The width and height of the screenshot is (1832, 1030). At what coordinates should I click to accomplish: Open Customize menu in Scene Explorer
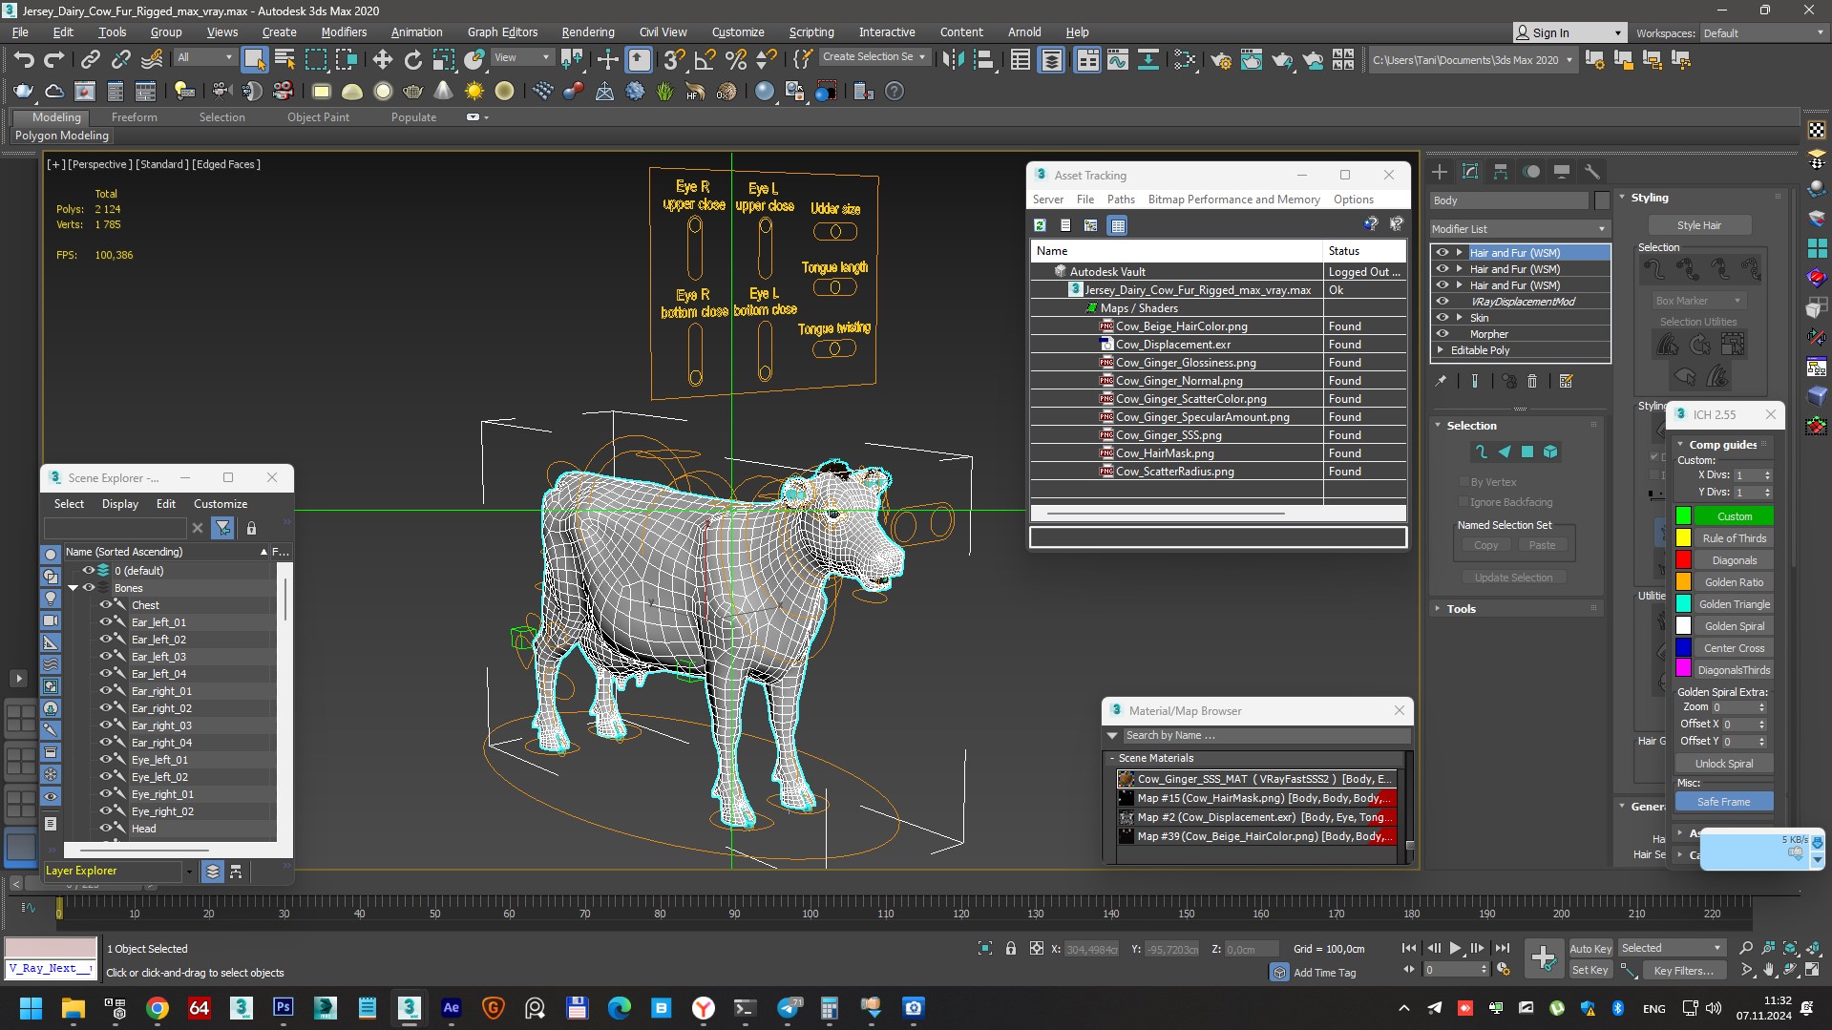[221, 503]
